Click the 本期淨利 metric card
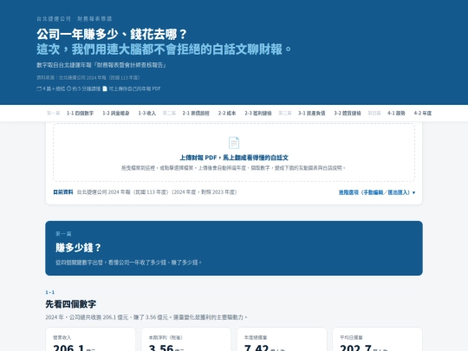Image resolution: width=468 pixels, height=351 pixels. 186,340
